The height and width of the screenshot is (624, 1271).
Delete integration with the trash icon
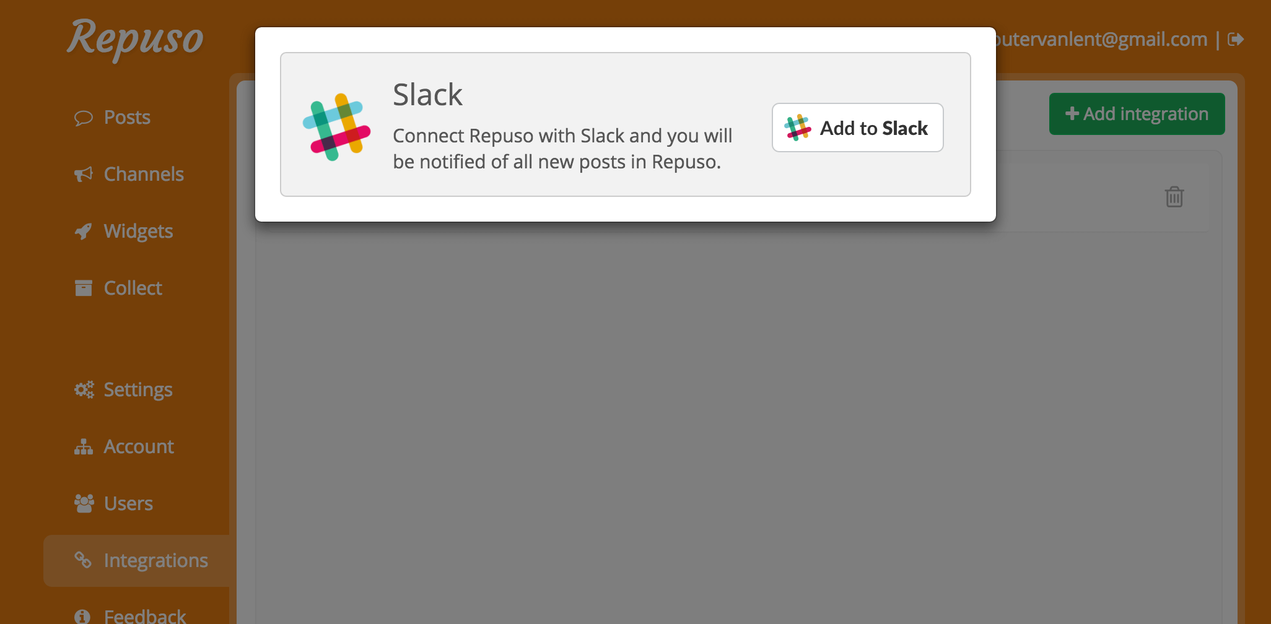1174,197
